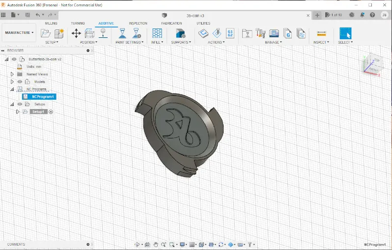Open Print Settings editor with gear

click(x=137, y=33)
